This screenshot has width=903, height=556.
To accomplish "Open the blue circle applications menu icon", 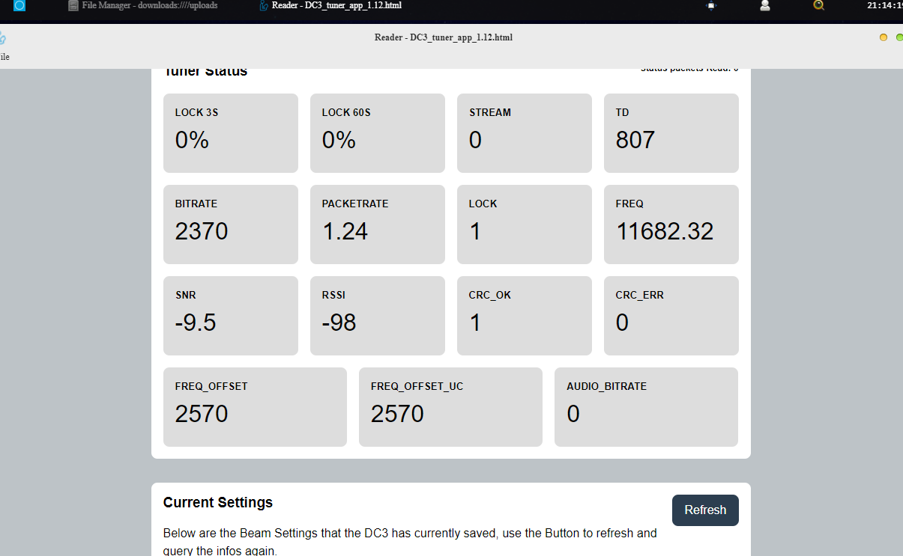I will [x=19, y=5].
